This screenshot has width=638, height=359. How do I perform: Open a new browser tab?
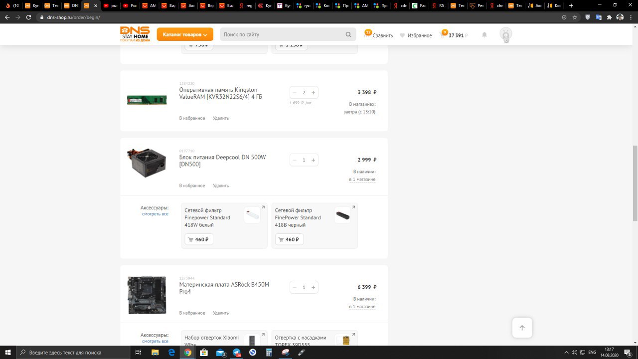pyautogui.click(x=571, y=5)
